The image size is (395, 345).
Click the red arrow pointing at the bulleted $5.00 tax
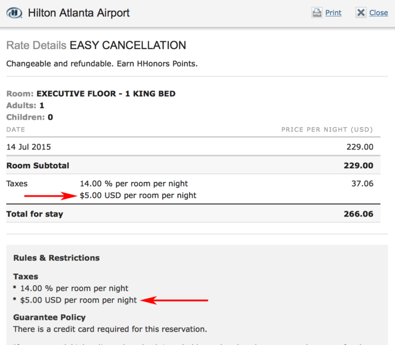(174, 300)
